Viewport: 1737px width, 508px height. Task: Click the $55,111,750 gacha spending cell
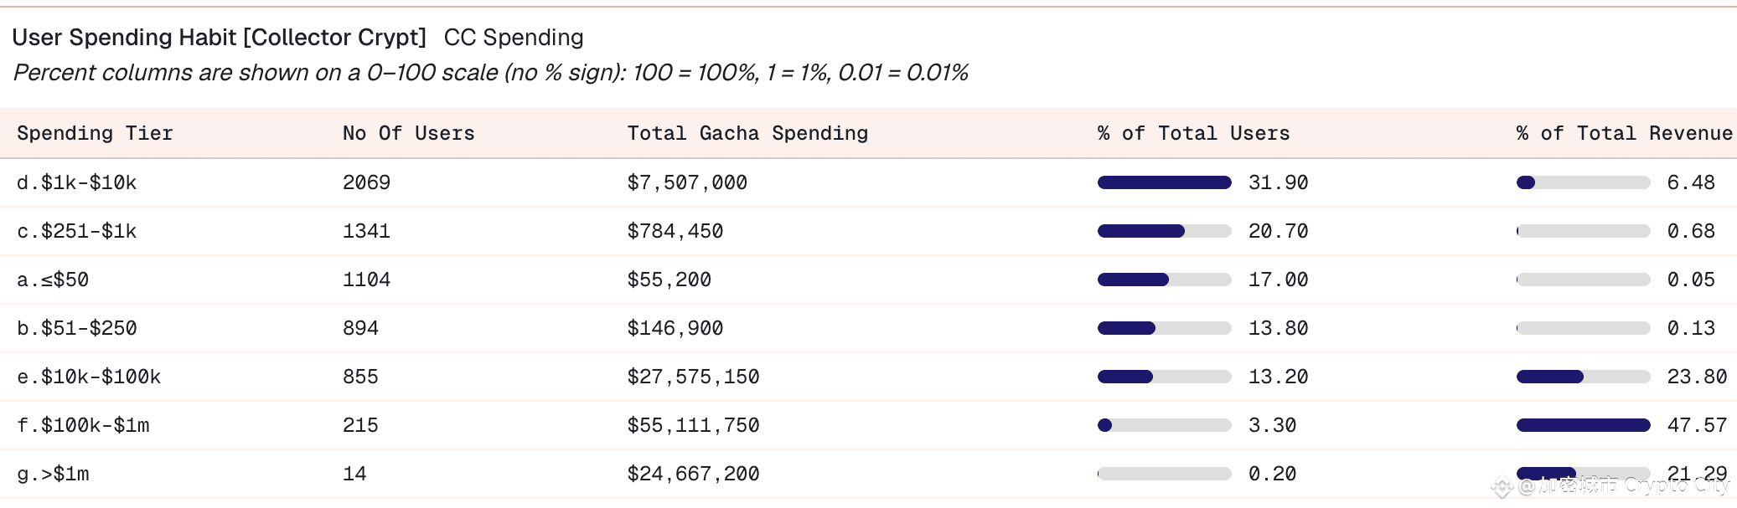[693, 425]
